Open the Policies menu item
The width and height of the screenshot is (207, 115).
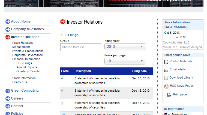point(17,113)
